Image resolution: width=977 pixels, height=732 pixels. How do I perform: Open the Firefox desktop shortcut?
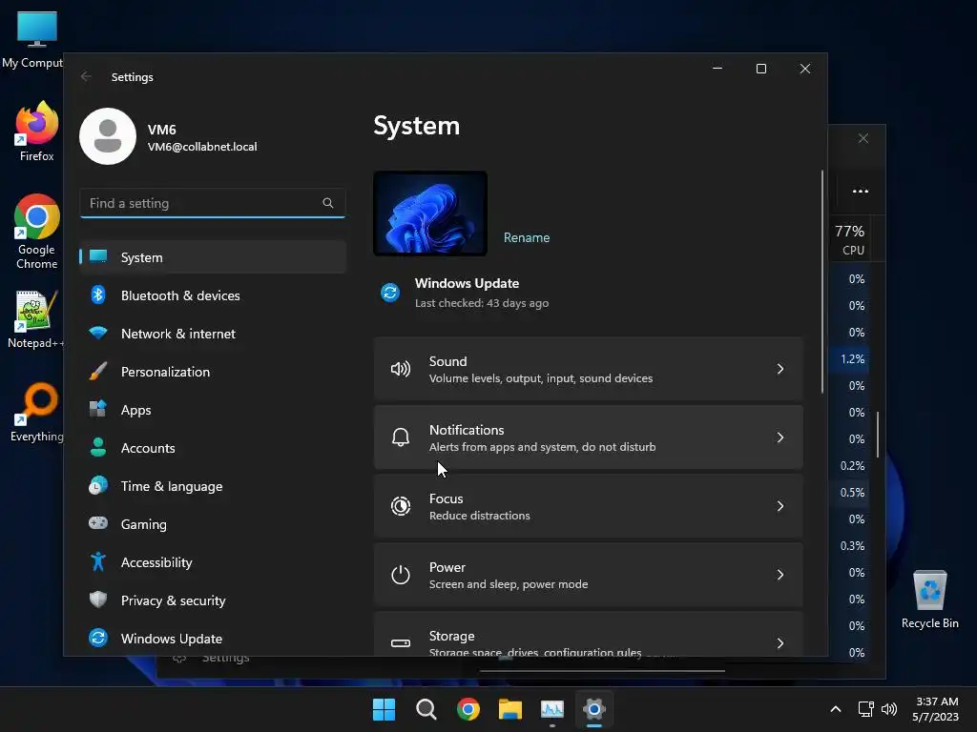[37, 132]
